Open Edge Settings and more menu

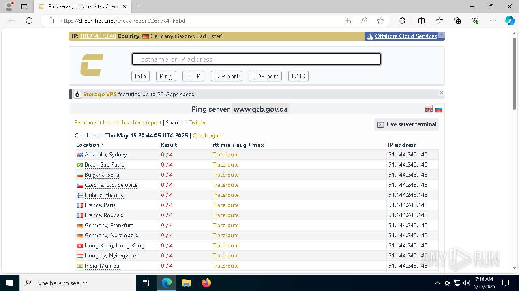coord(493,21)
